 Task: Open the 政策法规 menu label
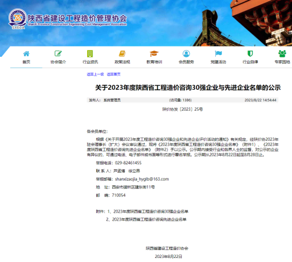pyautogui.click(x=122, y=62)
